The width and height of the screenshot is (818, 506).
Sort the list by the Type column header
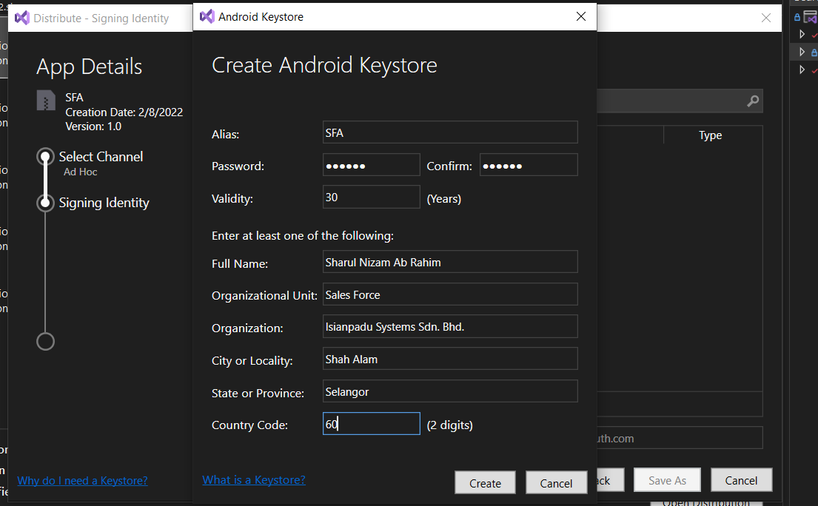pyautogui.click(x=710, y=135)
